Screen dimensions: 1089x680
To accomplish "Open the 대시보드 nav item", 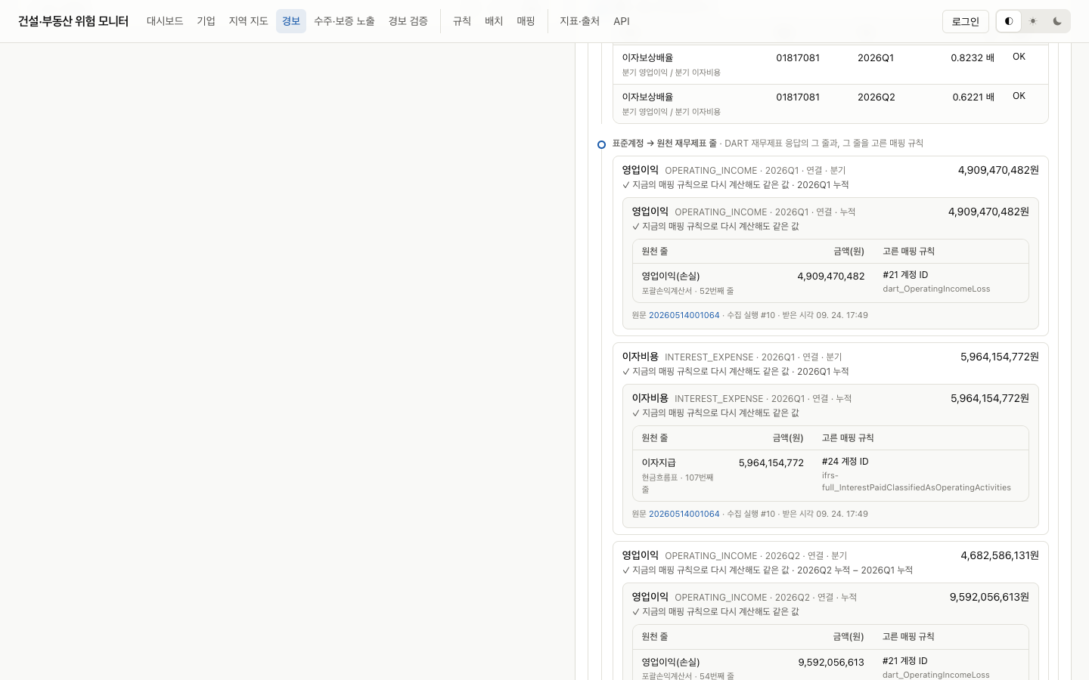I will (x=165, y=21).
